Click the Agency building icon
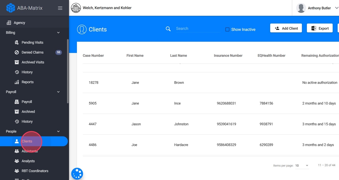This screenshot has height=180, width=339. click(9, 23)
